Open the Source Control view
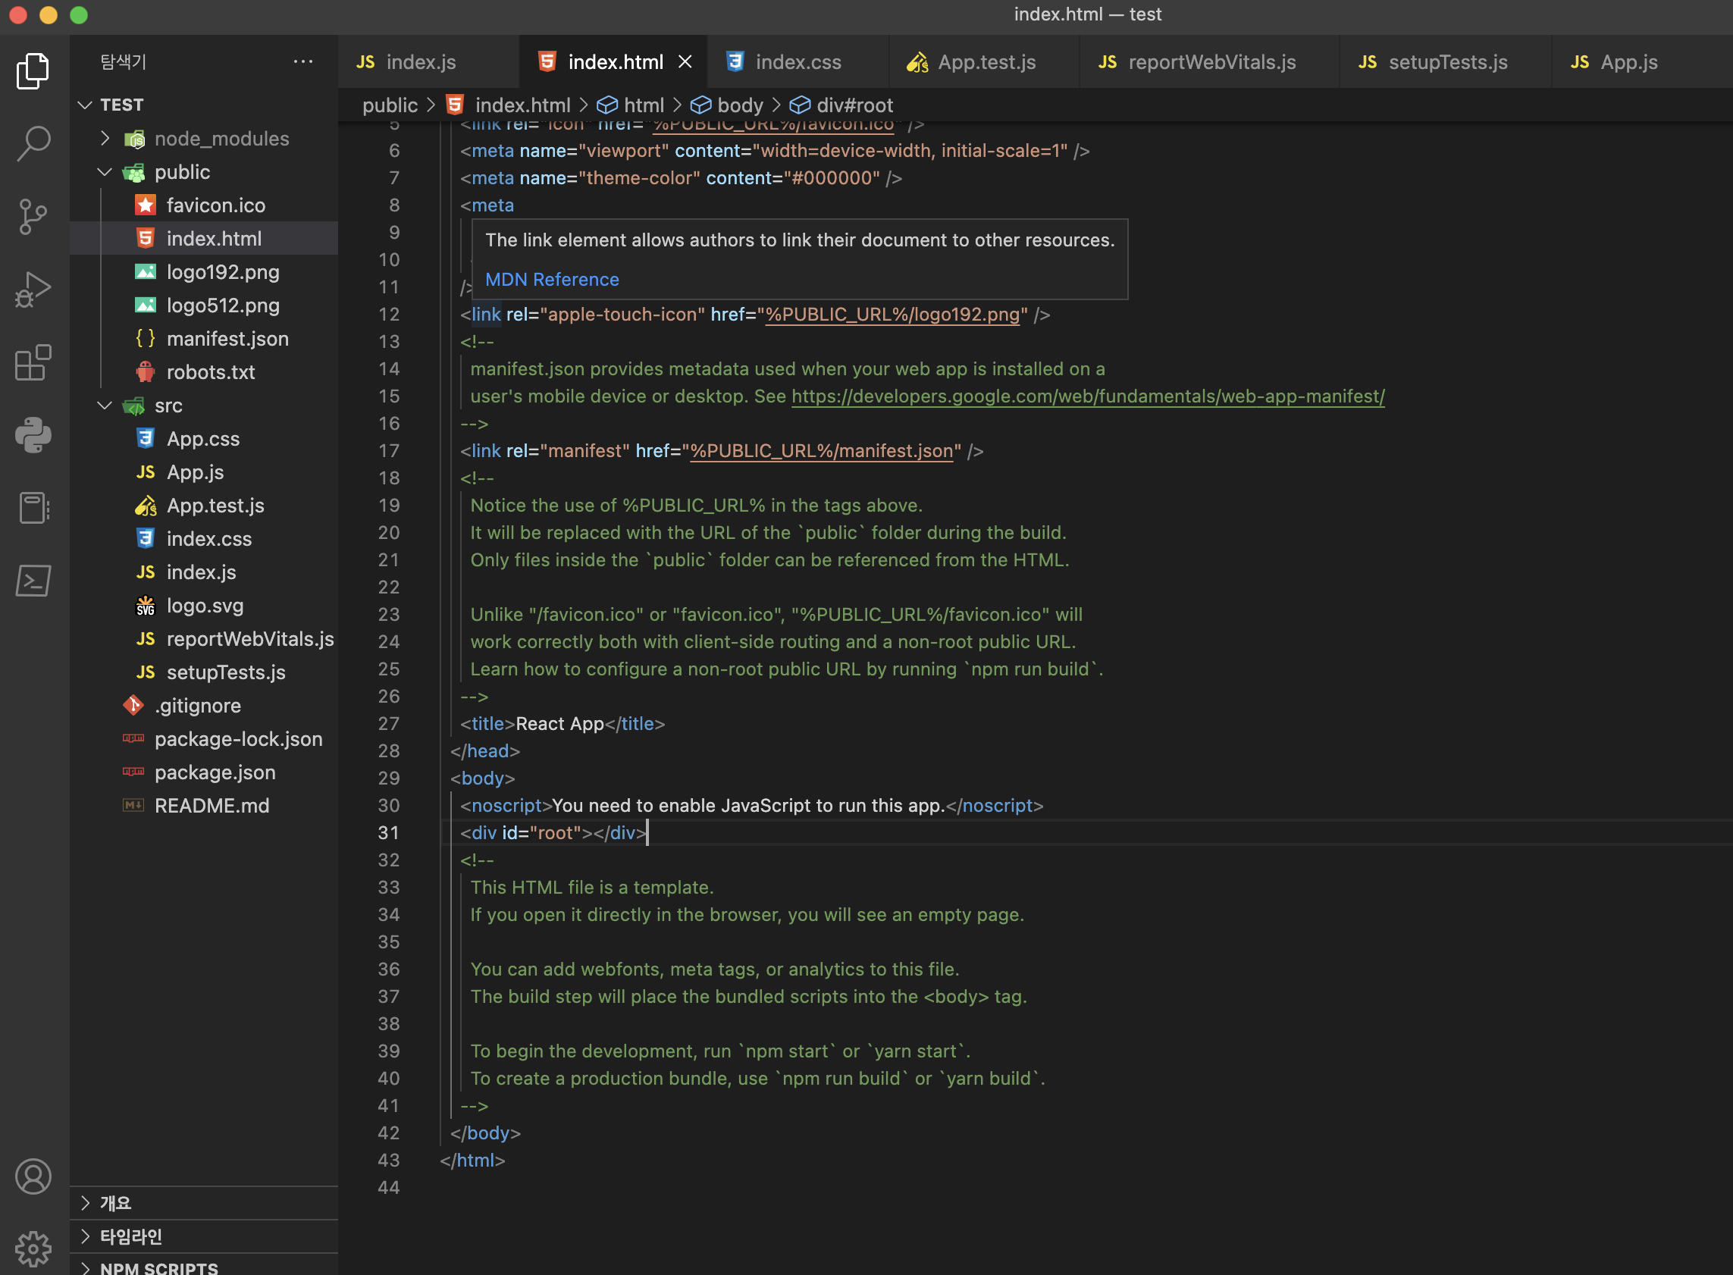This screenshot has height=1275, width=1733. click(x=33, y=216)
